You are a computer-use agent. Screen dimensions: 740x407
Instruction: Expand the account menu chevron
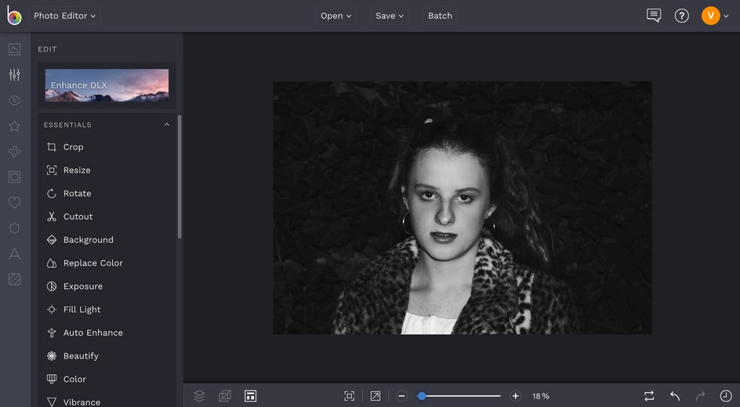[x=727, y=16]
